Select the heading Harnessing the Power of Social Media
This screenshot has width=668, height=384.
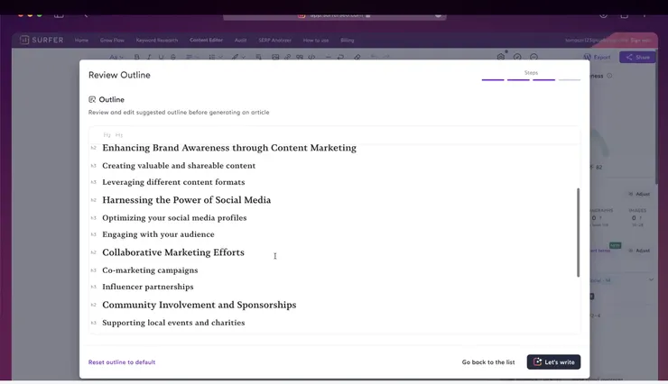click(x=186, y=200)
